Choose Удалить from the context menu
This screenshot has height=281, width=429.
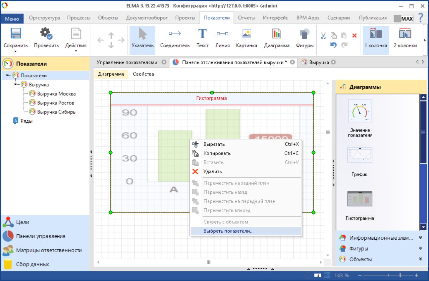[246, 172]
